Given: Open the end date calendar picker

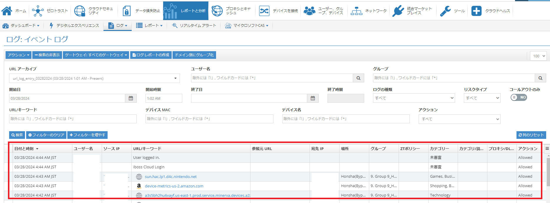Looking at the screenshot, I should tap(313, 98).
